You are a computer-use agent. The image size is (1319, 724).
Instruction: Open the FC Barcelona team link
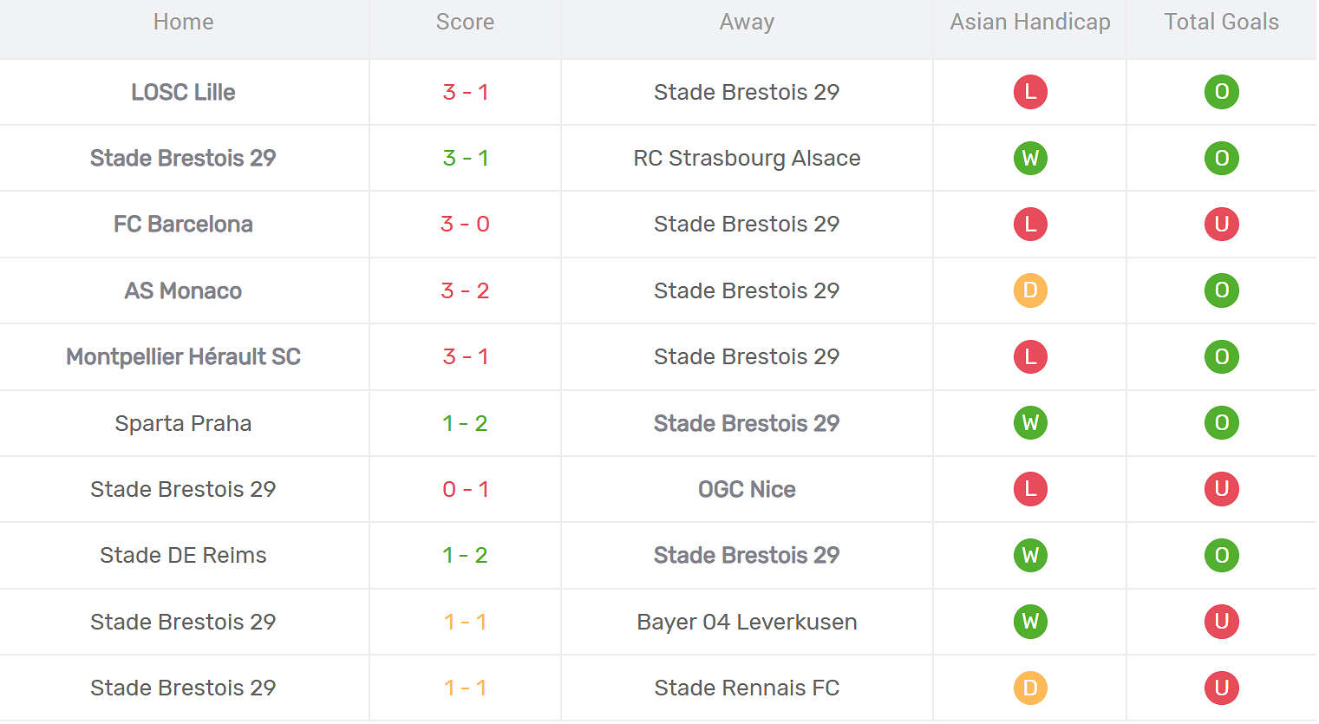click(x=183, y=224)
